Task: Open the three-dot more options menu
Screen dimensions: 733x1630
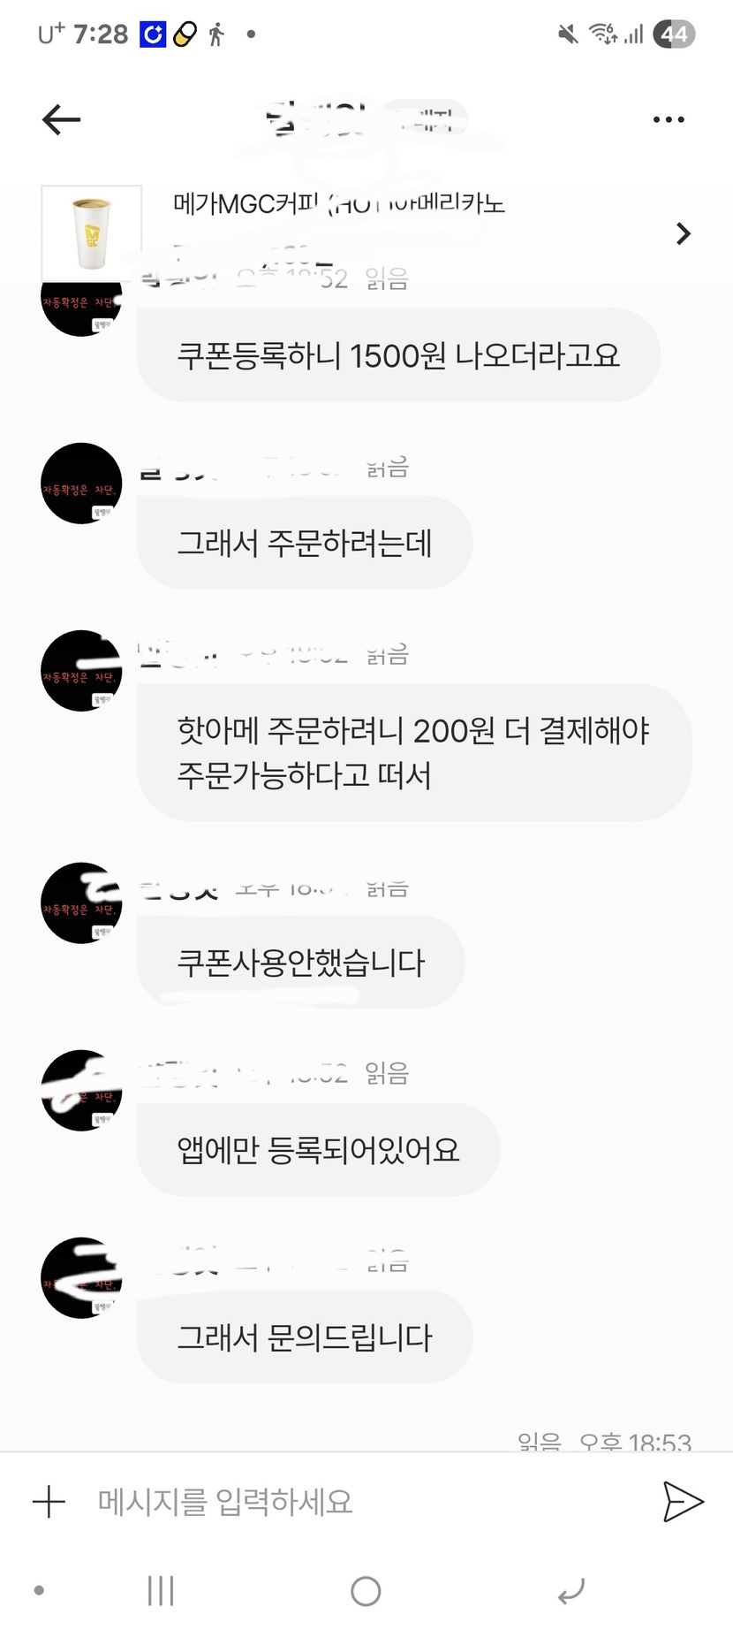Action: pyautogui.click(x=669, y=119)
